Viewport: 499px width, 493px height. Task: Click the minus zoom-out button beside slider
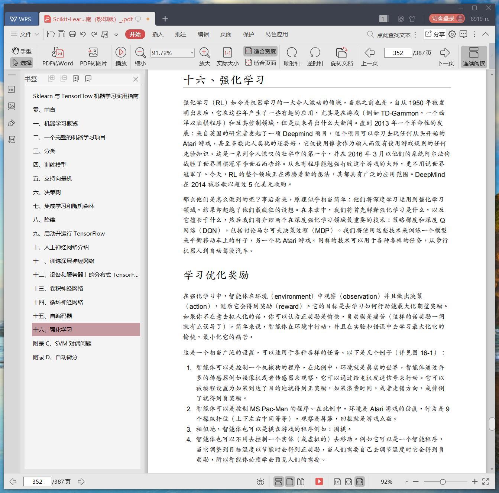(x=416, y=481)
